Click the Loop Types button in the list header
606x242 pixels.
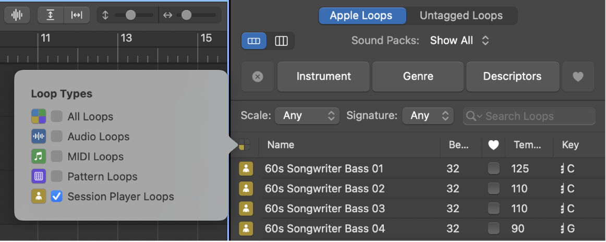(244, 145)
